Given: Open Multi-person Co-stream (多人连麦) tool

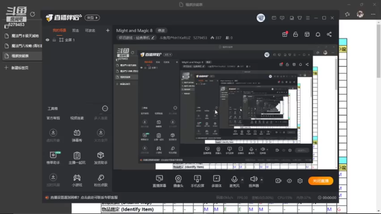Looking at the screenshot, I should [100, 118].
